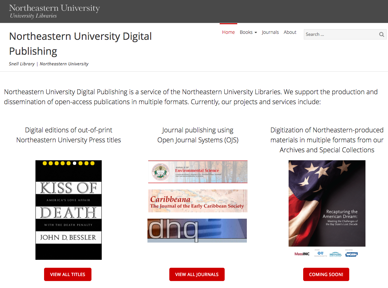Follow the Snell Library link
This screenshot has width=388, height=288.
pos(22,64)
